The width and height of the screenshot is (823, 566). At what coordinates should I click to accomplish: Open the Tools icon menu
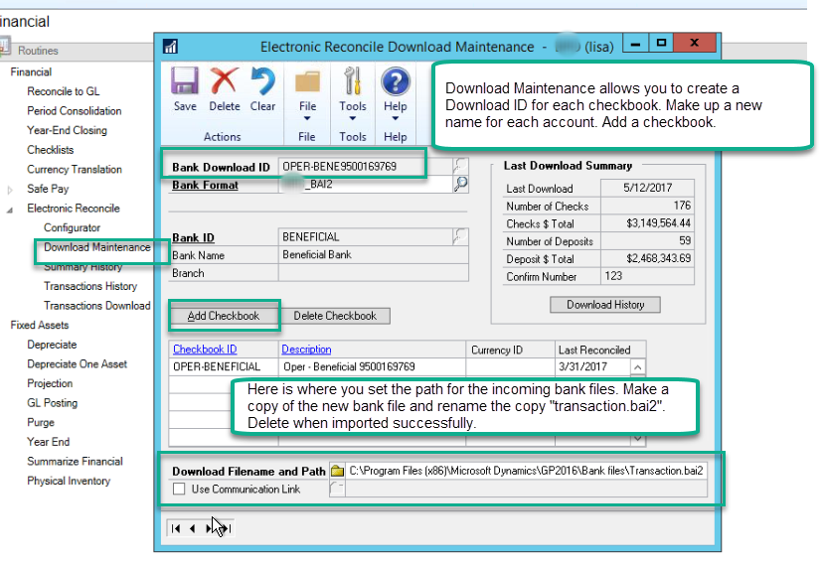click(353, 81)
